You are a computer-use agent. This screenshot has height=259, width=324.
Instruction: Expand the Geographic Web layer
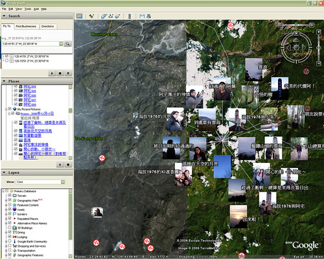pos(6,201)
